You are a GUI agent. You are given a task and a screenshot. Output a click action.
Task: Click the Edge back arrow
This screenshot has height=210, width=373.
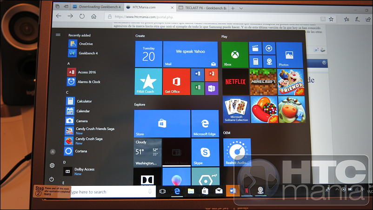click(59, 16)
